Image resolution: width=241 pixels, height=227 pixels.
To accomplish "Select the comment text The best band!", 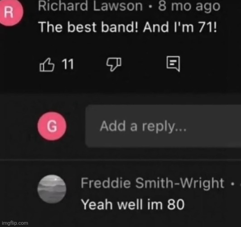I will click(89, 27).
